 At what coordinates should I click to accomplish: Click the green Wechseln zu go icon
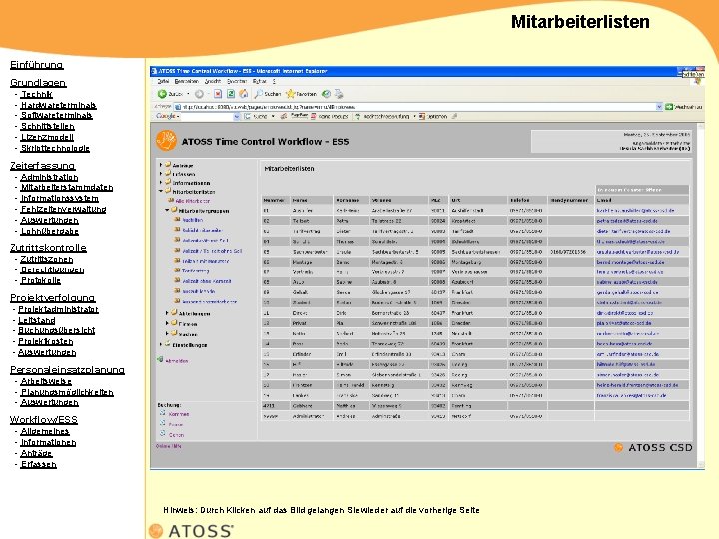pos(669,107)
